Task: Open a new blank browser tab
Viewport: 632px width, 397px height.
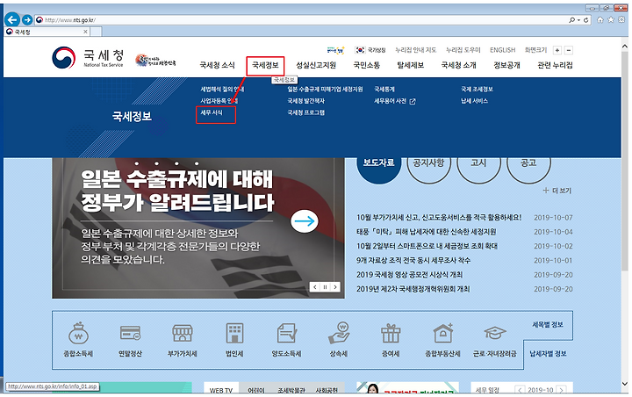Action: (x=96, y=32)
